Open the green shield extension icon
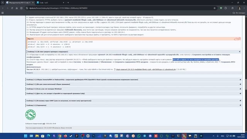 (x=221, y=8)
